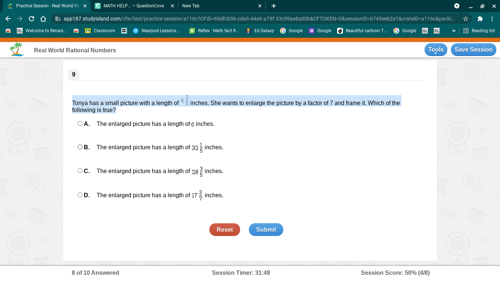Click the Study Island palm tree logo
Image resolution: width=500 pixels, height=281 pixels.
pos(17,49)
